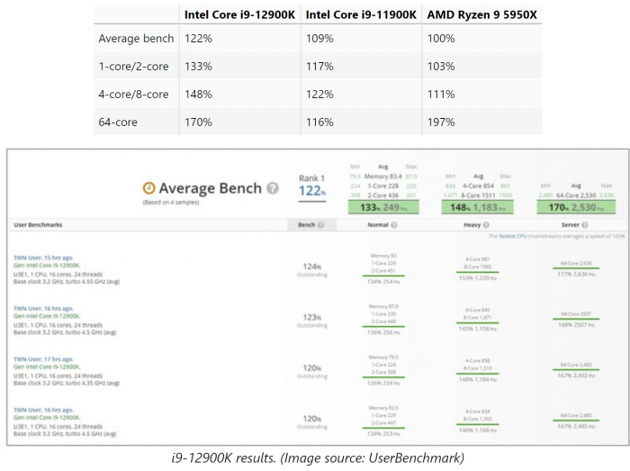Image resolution: width=630 pixels, height=471 pixels.
Task: Click the Rank 1 122% score
Action: point(312,185)
